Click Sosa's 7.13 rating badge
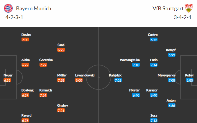The image size is (197, 123). pyautogui.click(x=154, y=120)
